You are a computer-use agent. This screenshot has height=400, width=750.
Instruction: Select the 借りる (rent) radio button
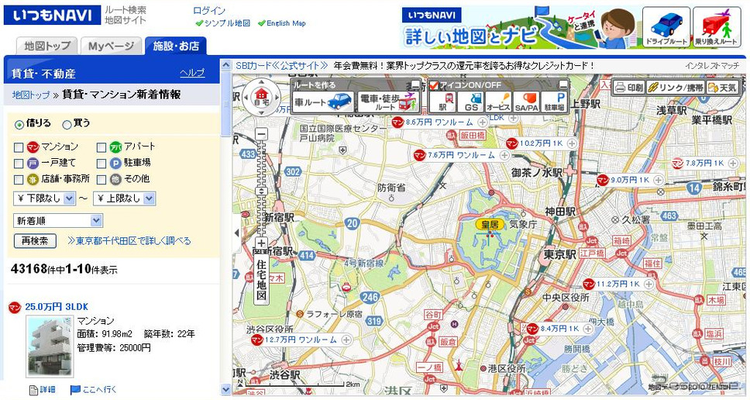[x=19, y=124]
